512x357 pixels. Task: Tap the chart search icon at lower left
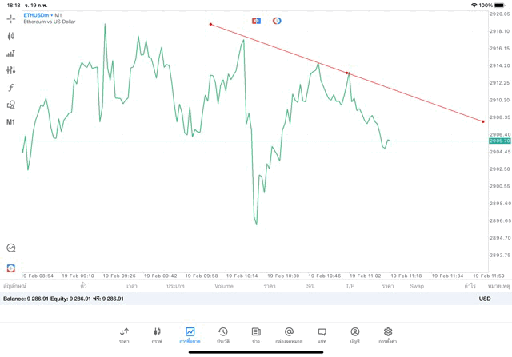(11, 248)
